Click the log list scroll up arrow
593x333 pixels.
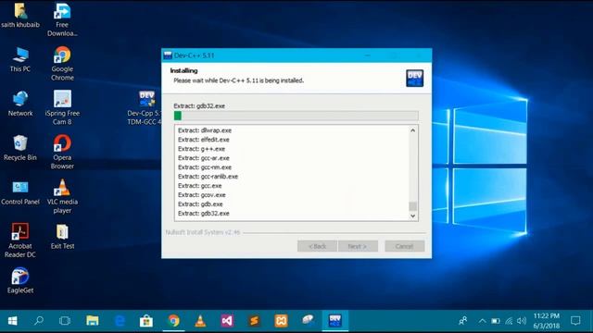412,130
